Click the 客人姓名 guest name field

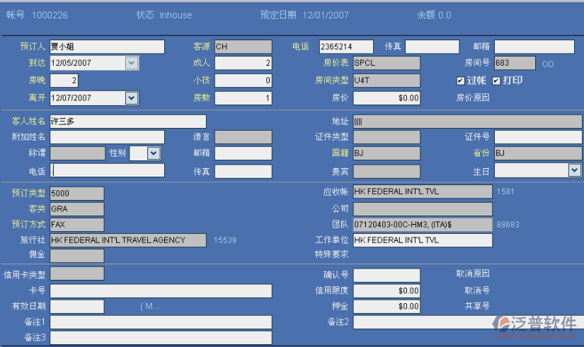point(128,122)
